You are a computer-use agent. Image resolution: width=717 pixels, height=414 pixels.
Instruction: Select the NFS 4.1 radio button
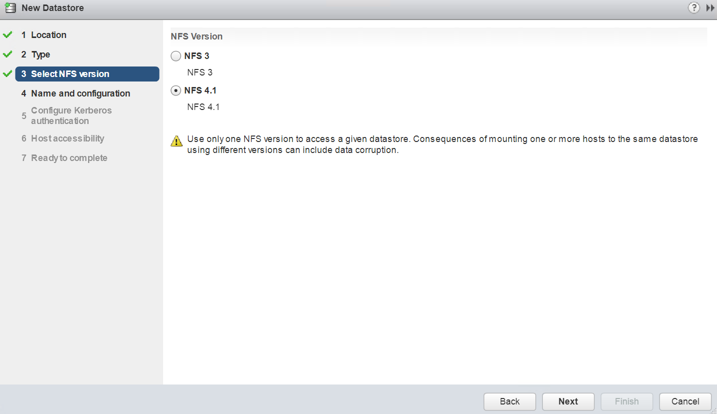click(x=176, y=90)
